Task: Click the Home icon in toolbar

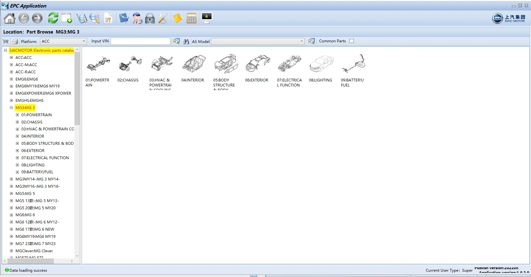Action: (x=9, y=18)
